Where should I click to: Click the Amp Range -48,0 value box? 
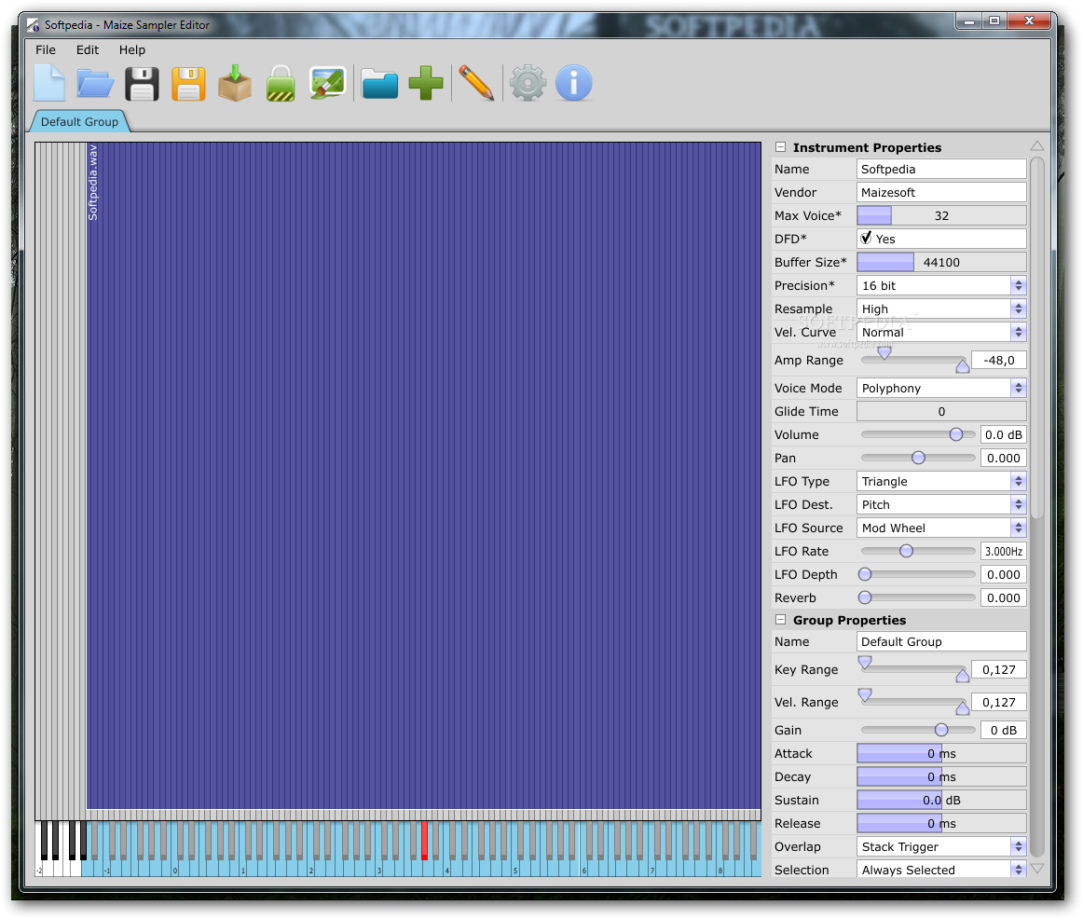coord(999,360)
